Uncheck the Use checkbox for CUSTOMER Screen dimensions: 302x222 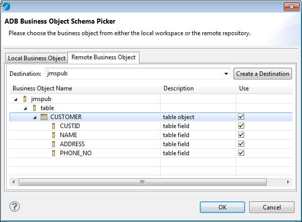(x=241, y=117)
